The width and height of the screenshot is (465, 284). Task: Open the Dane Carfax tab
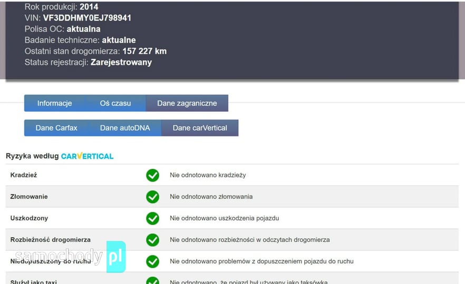point(56,128)
